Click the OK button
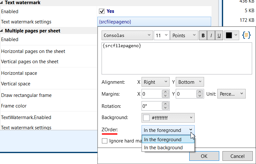Screen dimensions: 256x164 coord(204,156)
